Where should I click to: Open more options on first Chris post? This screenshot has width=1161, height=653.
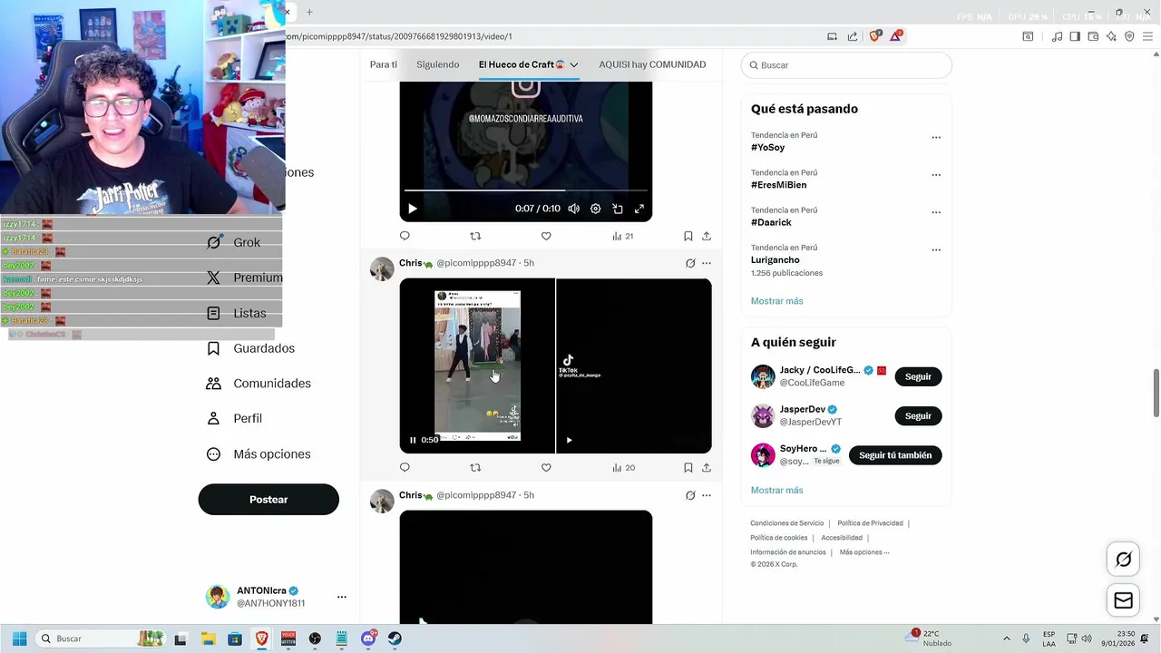707,263
